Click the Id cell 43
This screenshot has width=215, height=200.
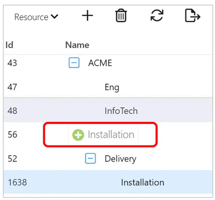[x=12, y=63]
